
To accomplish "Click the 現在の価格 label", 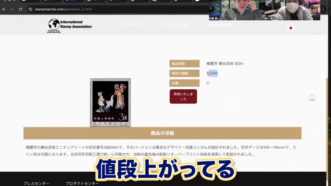I will tap(184, 73).
